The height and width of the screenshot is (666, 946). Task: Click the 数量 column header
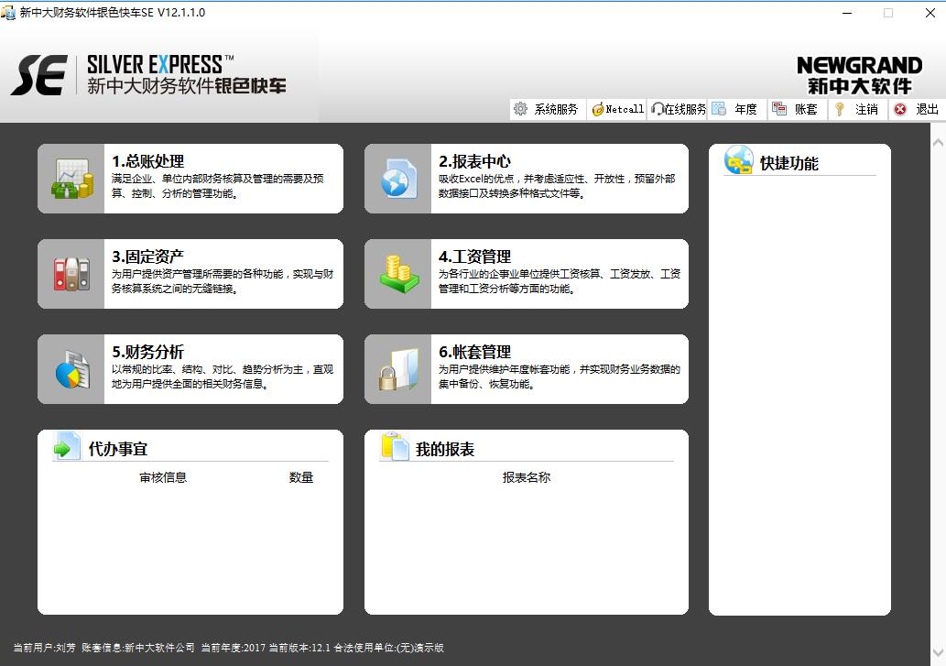(x=301, y=478)
